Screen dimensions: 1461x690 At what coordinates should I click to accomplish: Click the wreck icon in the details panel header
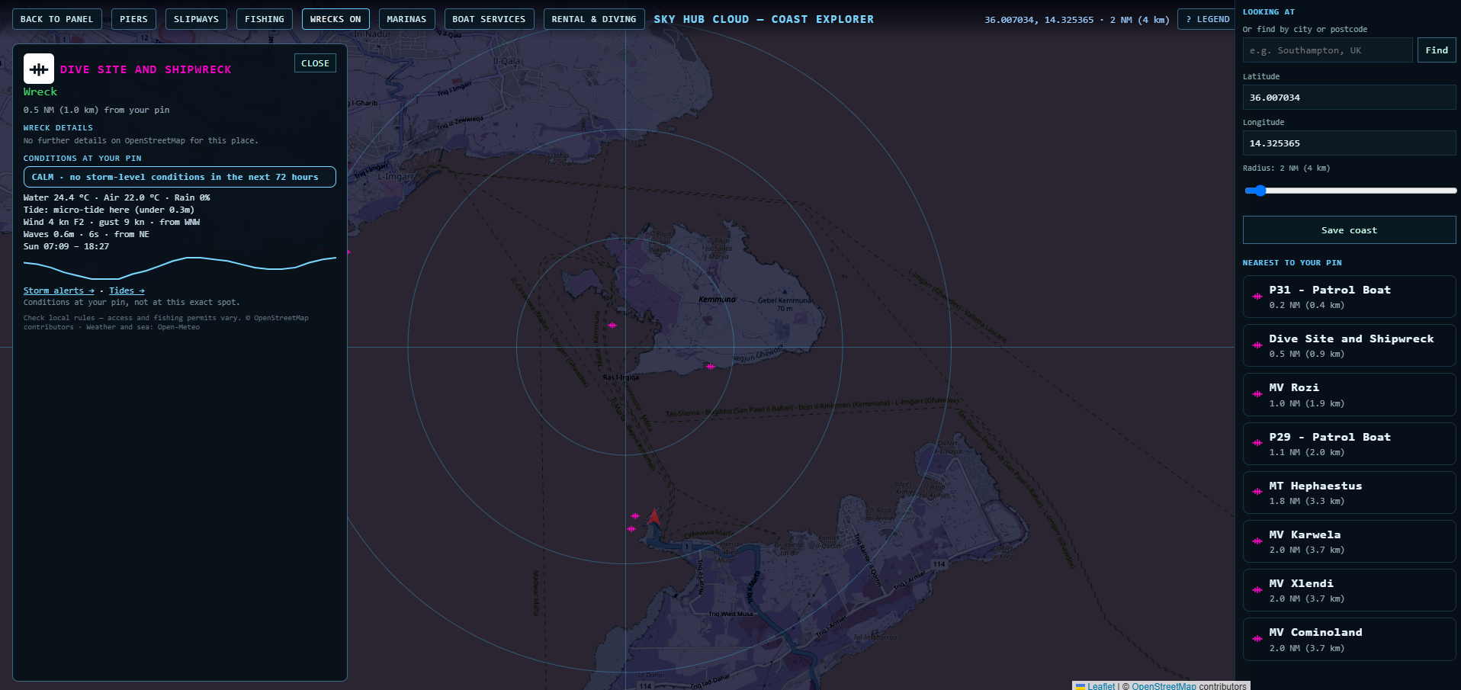coord(39,69)
